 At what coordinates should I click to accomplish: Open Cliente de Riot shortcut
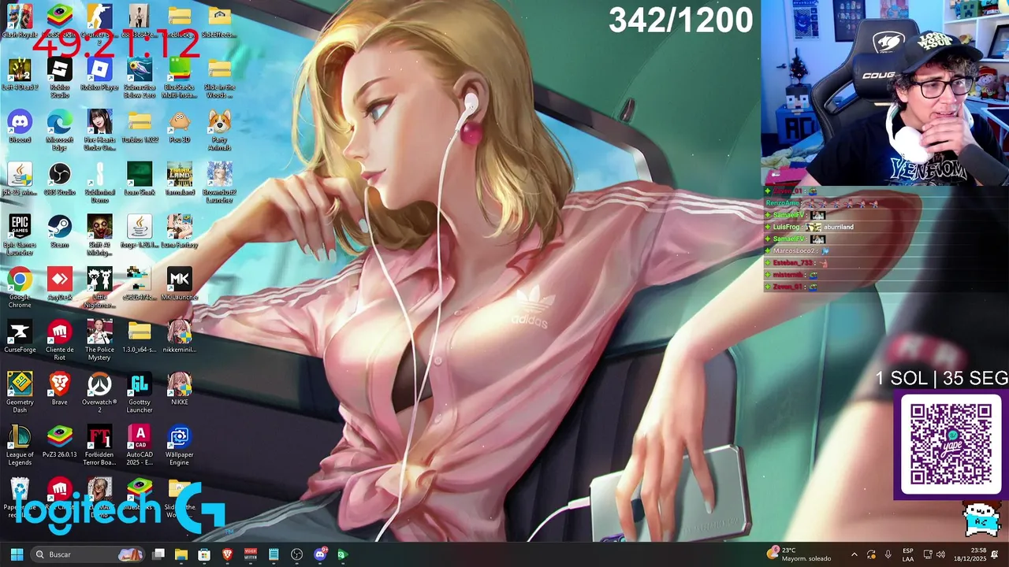click(x=60, y=340)
